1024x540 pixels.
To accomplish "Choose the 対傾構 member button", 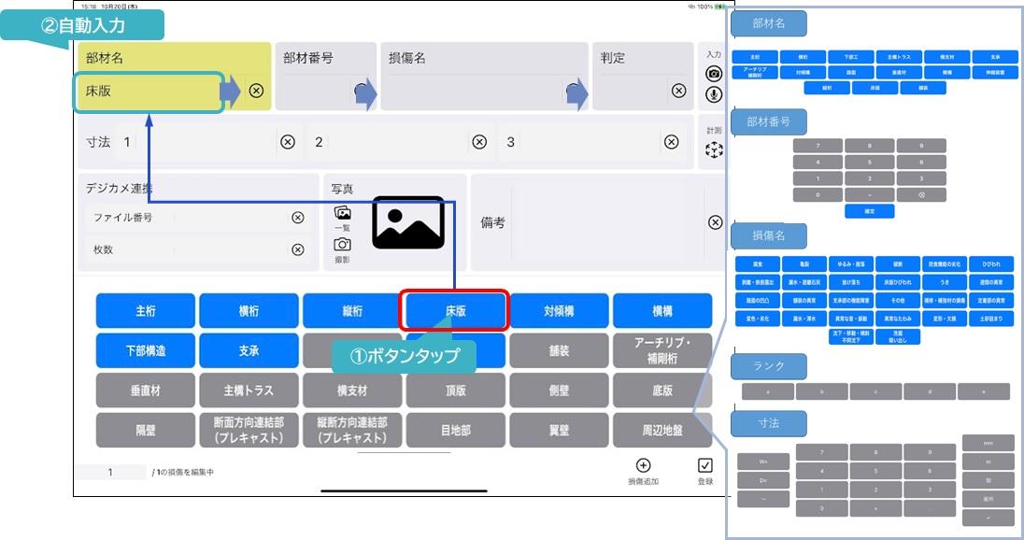I will point(560,311).
